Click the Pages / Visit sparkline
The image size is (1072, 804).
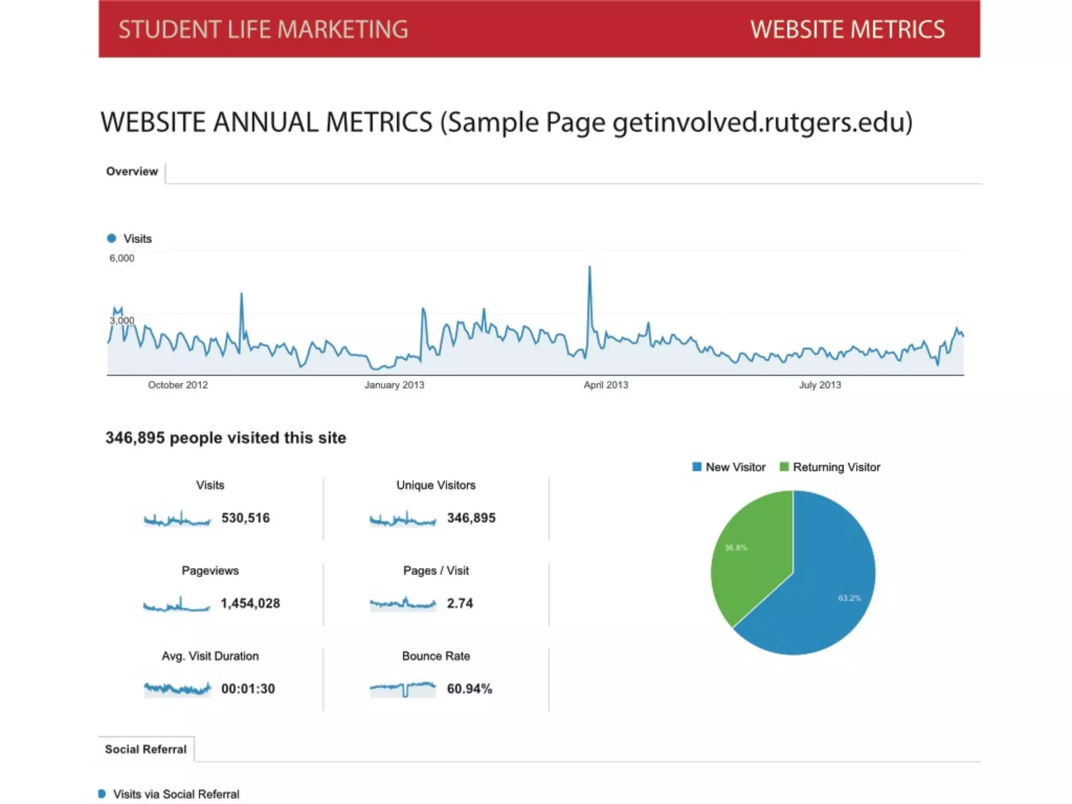pyautogui.click(x=403, y=604)
